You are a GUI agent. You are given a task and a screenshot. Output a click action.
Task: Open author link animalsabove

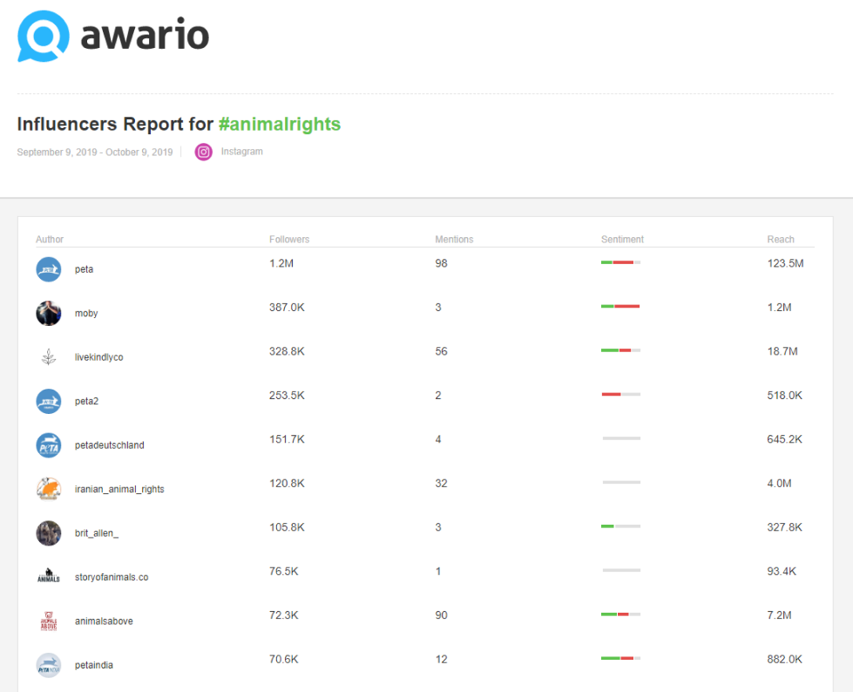[104, 621]
